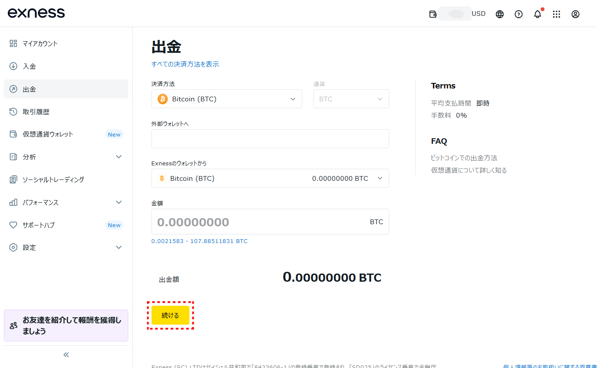597x368 pixels.
Task: Open the wallet balance icon in header
Action: click(433, 14)
